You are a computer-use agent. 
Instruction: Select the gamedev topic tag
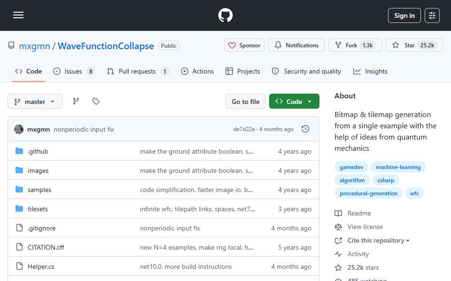pyautogui.click(x=351, y=167)
